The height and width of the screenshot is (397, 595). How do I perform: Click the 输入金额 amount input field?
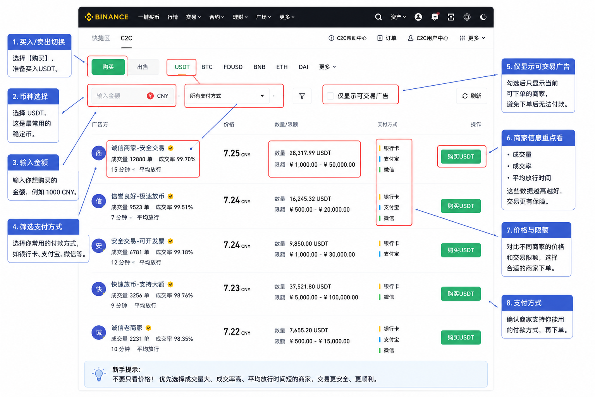132,96
